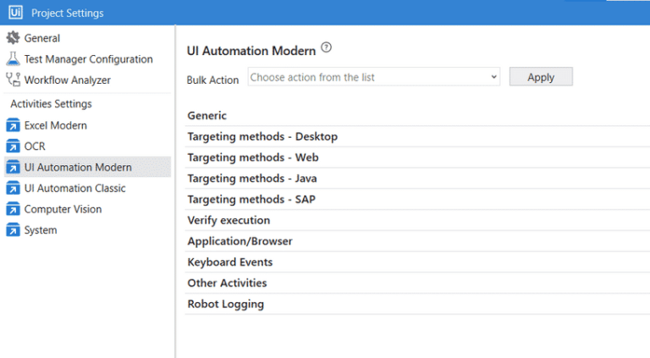Click the General gear icon
This screenshot has width=650, height=358.
coord(13,38)
